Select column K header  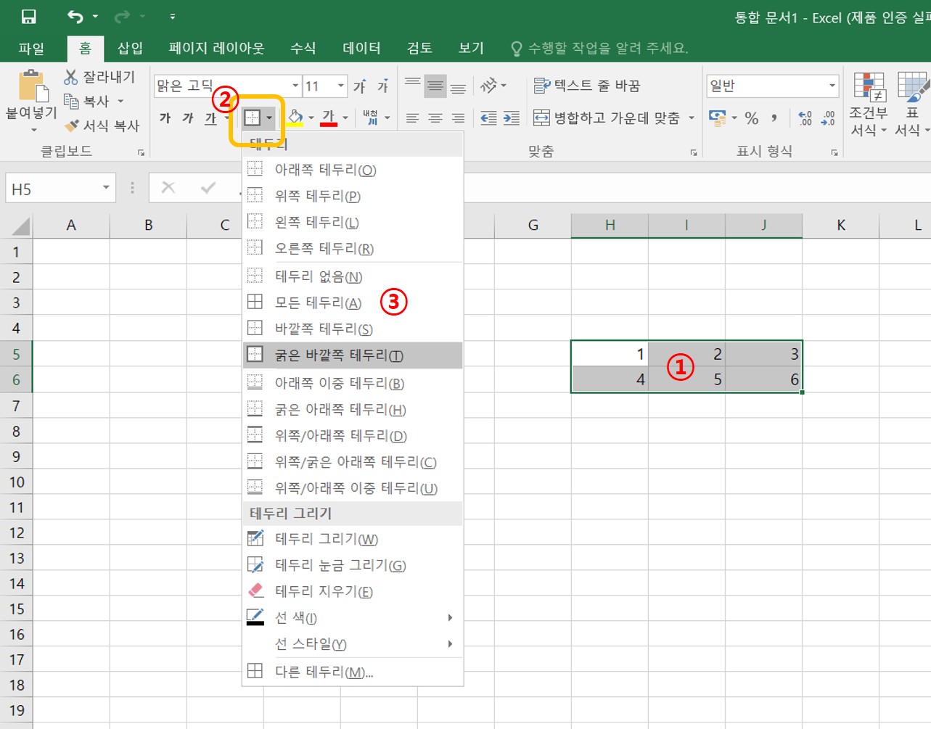point(840,225)
